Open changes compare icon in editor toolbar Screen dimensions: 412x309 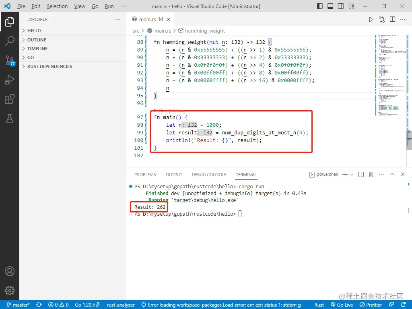[382, 19]
